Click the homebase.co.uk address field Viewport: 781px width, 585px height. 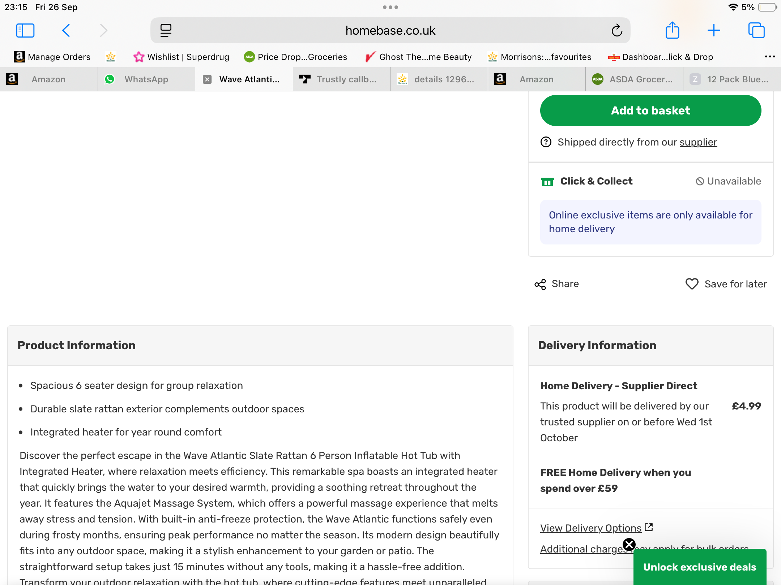point(390,30)
